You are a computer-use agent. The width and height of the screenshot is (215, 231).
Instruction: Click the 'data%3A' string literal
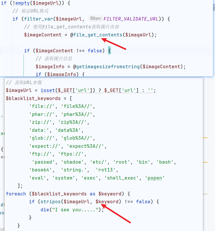68,130
